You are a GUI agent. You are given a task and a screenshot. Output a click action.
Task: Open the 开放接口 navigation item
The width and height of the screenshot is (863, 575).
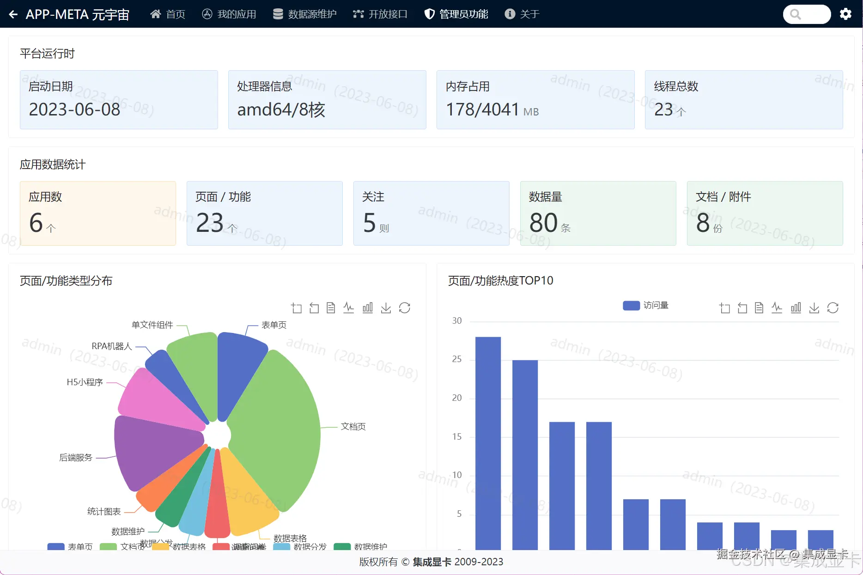[380, 14]
